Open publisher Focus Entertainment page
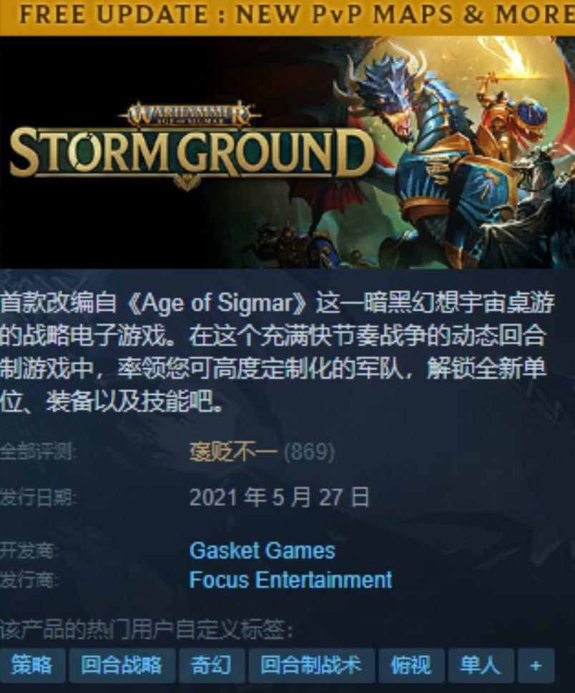Screen dimensions: 575x693 pyautogui.click(x=290, y=580)
